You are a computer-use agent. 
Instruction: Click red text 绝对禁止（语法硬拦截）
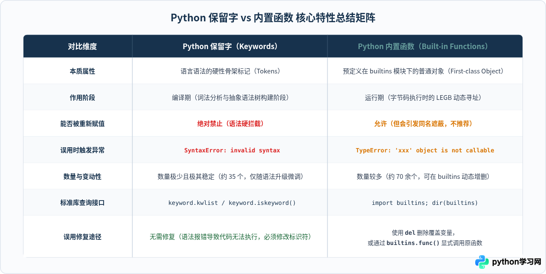(x=230, y=124)
